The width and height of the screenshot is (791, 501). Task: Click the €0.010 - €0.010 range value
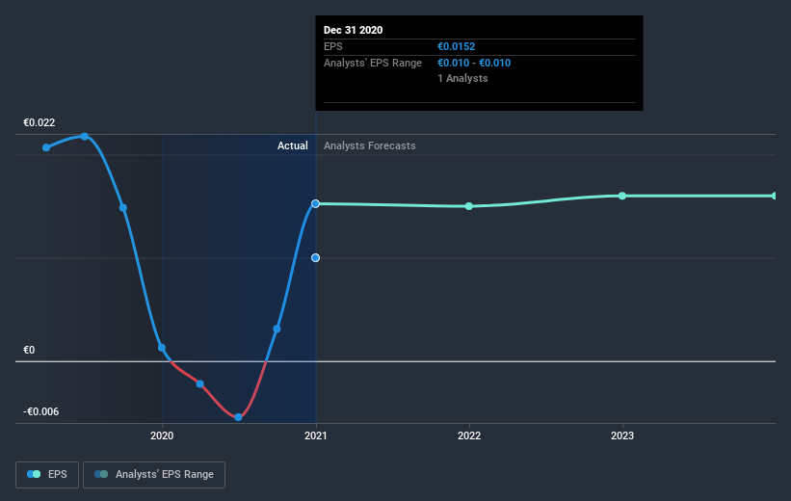(x=474, y=63)
